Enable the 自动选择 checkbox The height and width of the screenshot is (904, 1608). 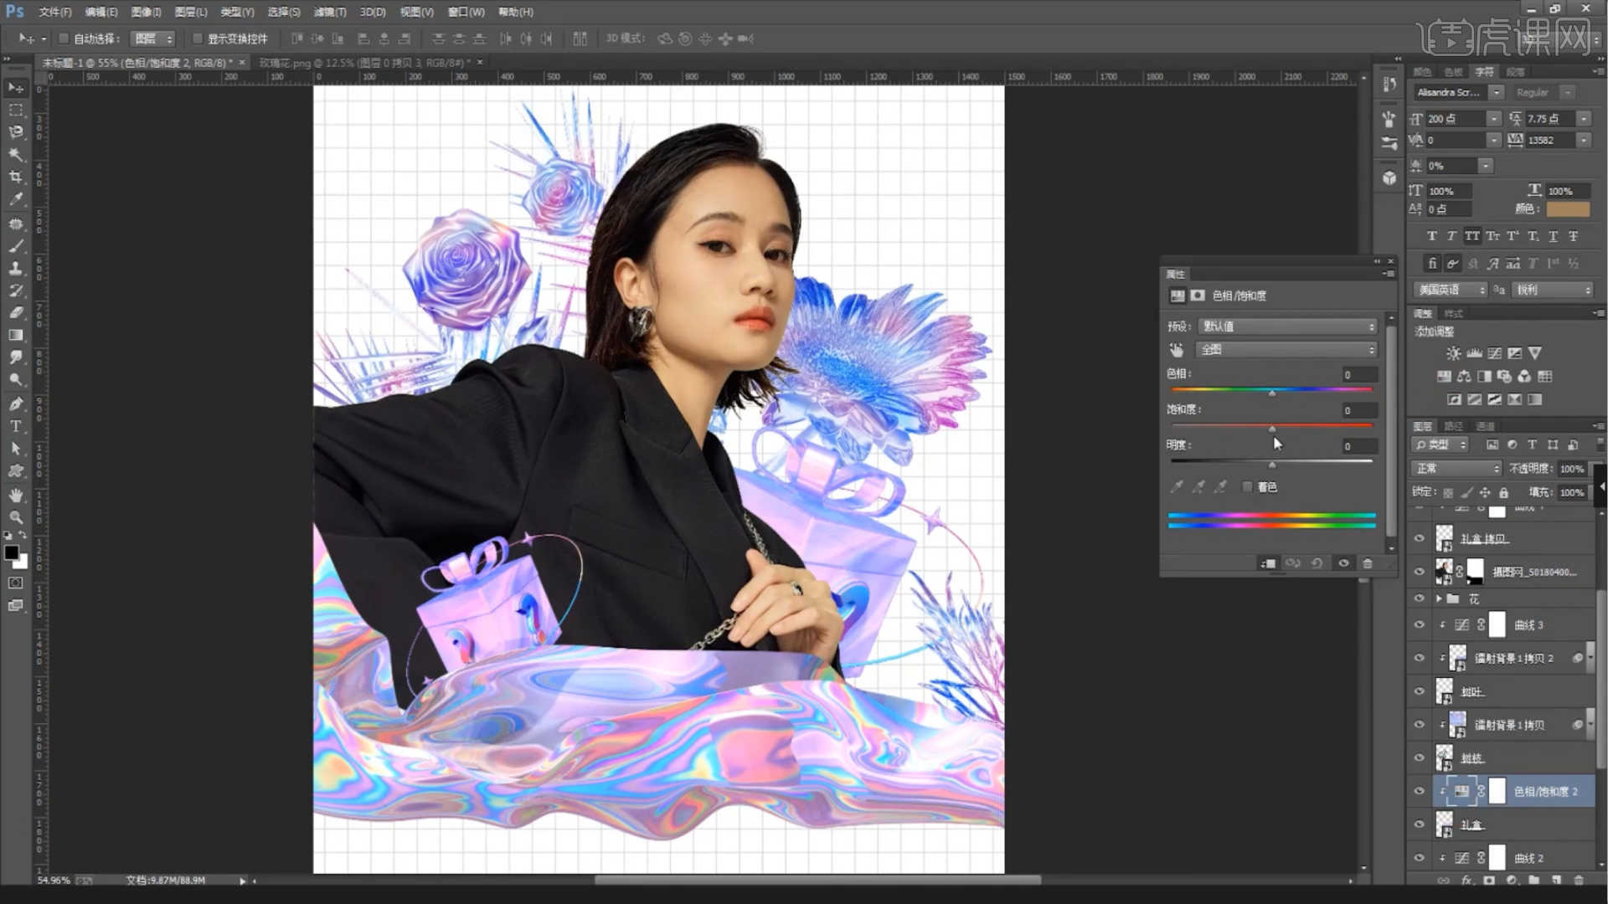pyautogui.click(x=63, y=39)
